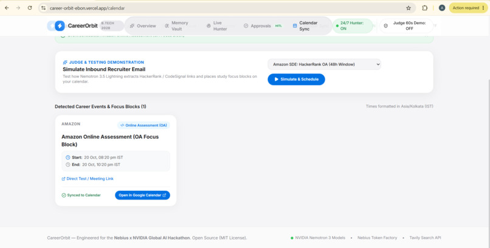Click Open in Google Calendar button
Viewport: 490px width, 248px height.
(142, 195)
